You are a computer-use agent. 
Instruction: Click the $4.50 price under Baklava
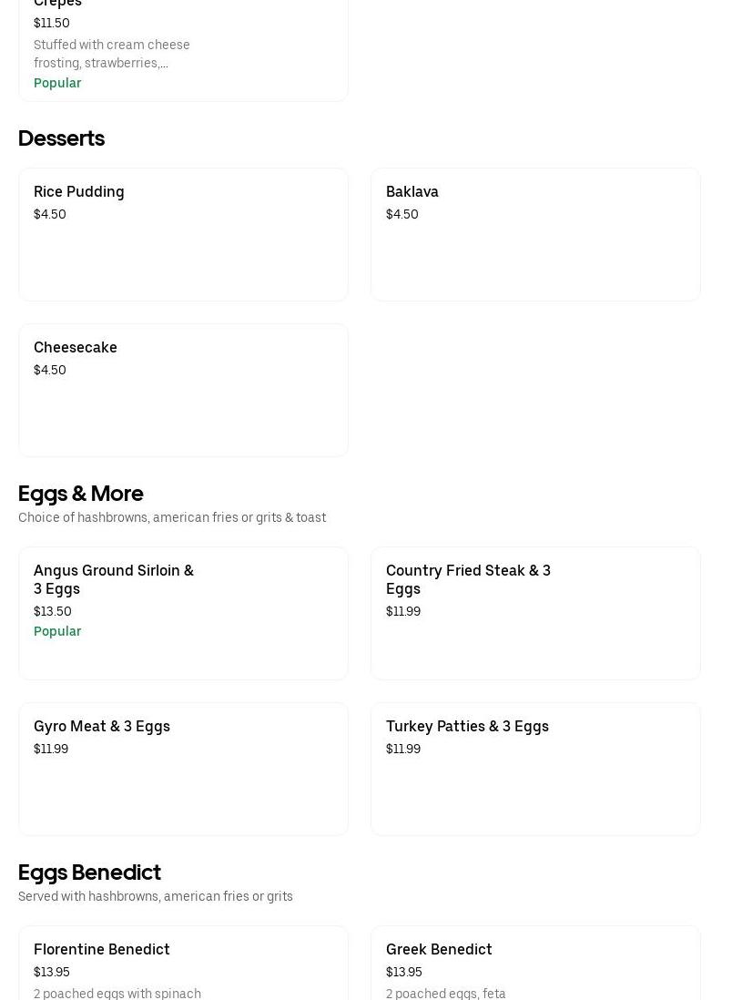[x=402, y=214]
